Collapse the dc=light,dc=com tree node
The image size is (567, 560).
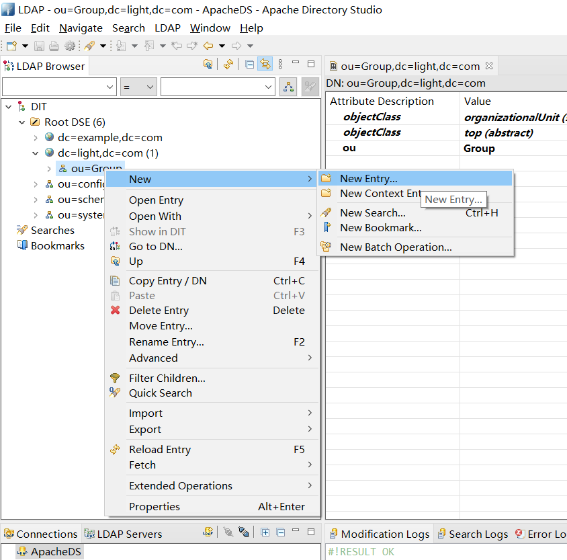pyautogui.click(x=36, y=153)
